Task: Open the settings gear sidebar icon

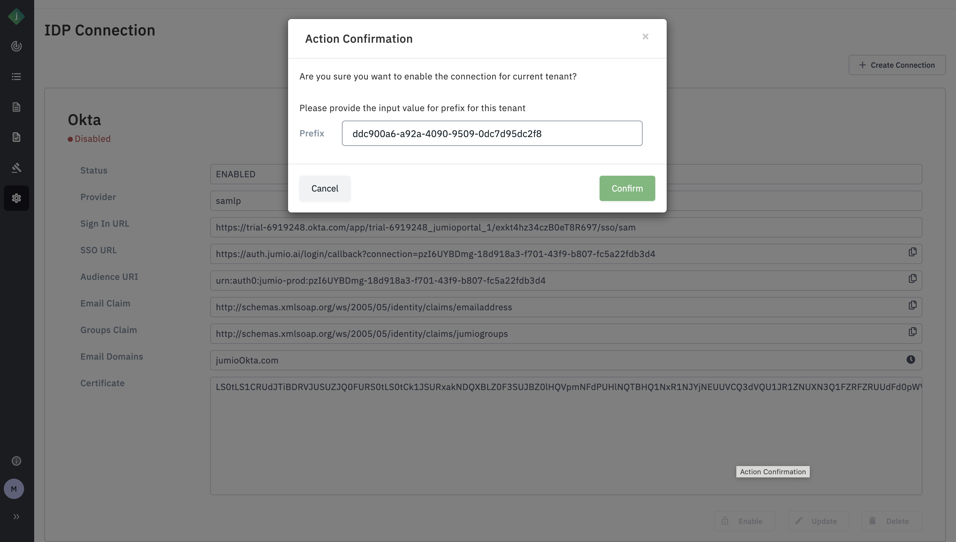Action: coord(16,198)
